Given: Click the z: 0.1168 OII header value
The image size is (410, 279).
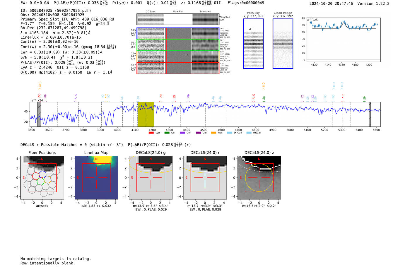Looking at the screenshot, I should tap(201, 3).
